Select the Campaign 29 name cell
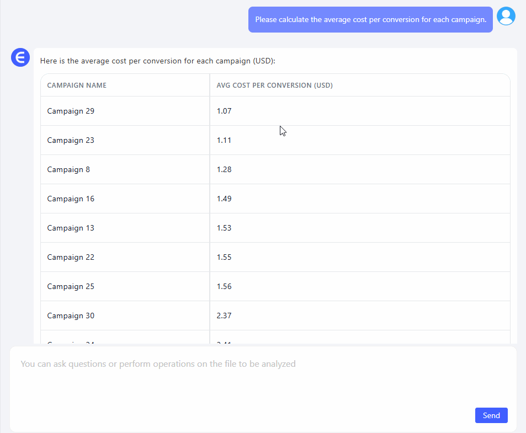The height and width of the screenshot is (433, 526). [x=71, y=111]
